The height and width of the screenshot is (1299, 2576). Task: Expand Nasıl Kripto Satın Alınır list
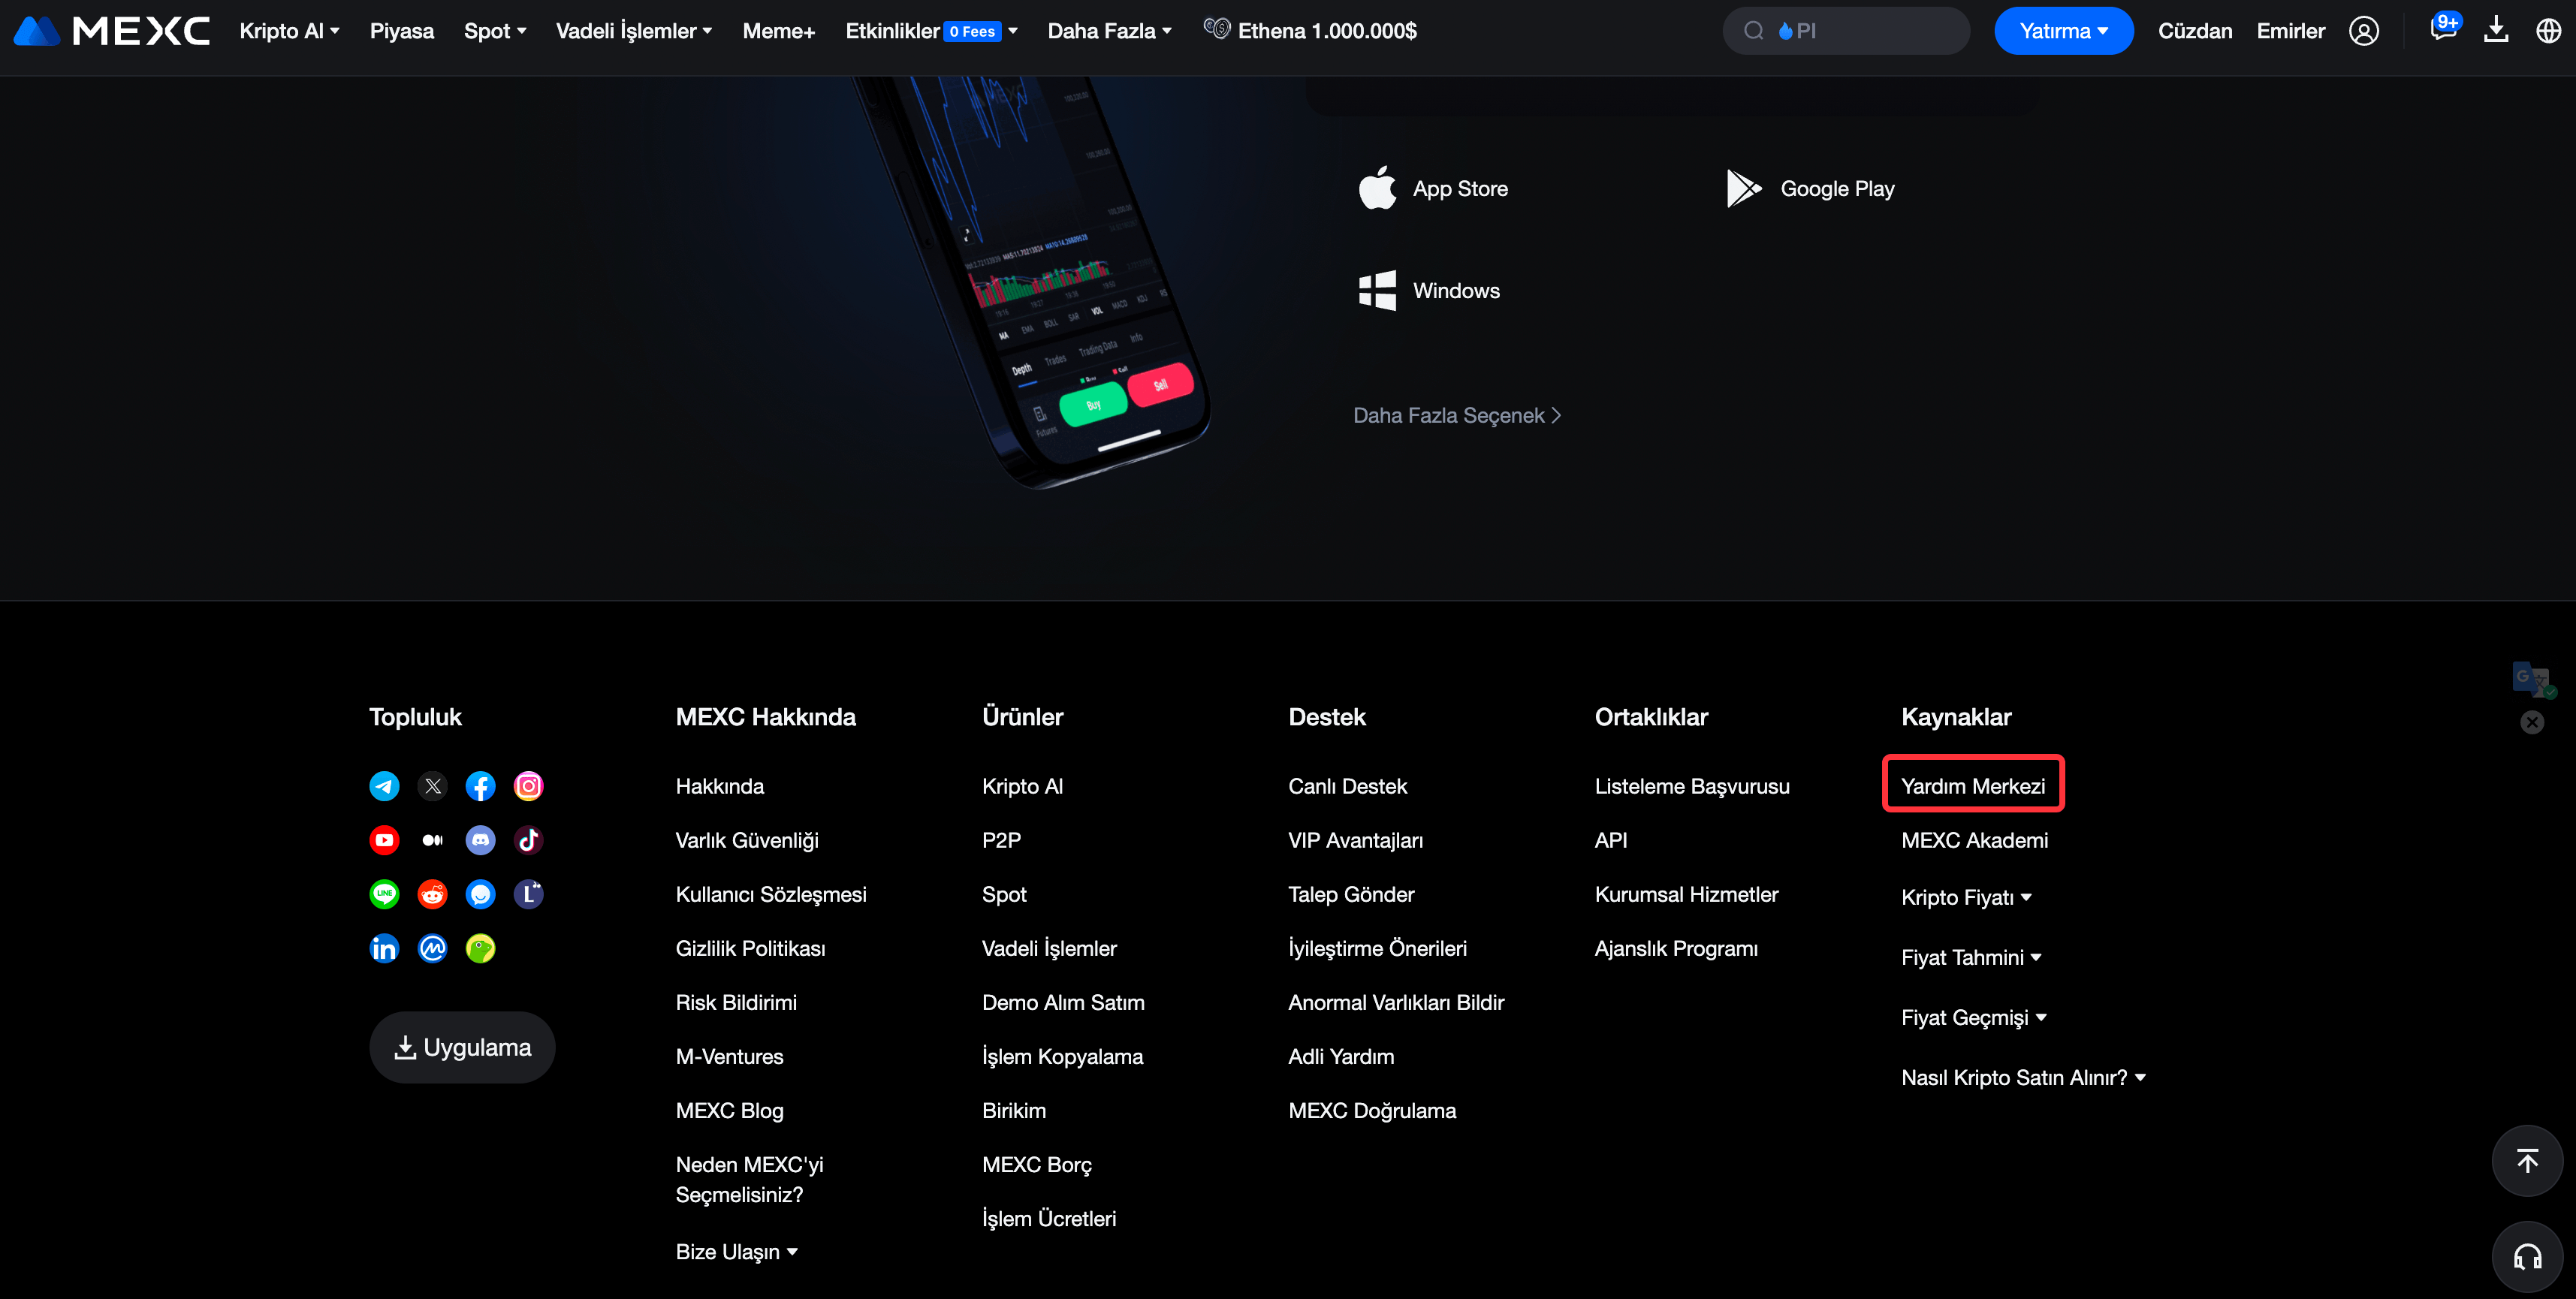pos(2024,1077)
